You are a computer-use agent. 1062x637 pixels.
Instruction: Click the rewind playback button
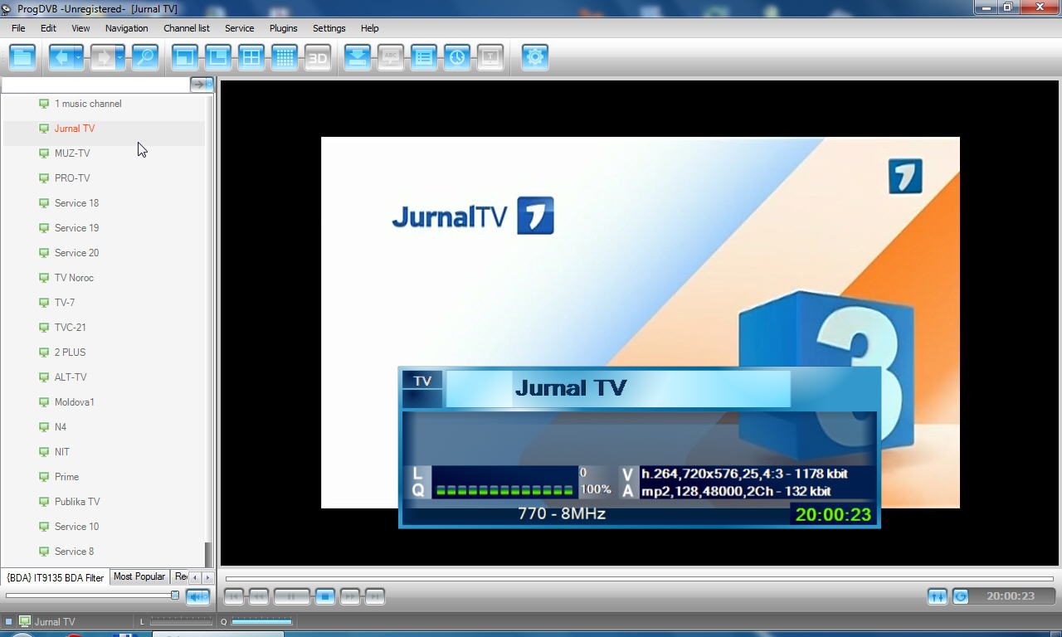coord(259,596)
